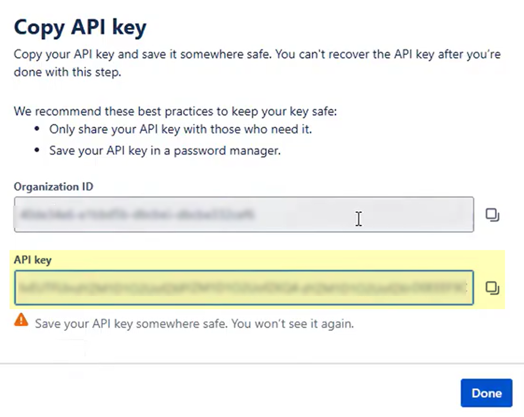Click the divider line above the Done button
The height and width of the screenshot is (417, 524).
(262, 363)
